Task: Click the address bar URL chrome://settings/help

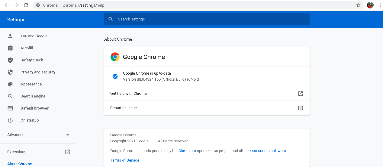Action: pos(84,5)
